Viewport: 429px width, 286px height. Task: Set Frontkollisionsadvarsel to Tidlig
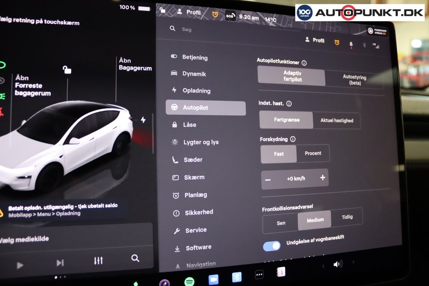(x=348, y=217)
